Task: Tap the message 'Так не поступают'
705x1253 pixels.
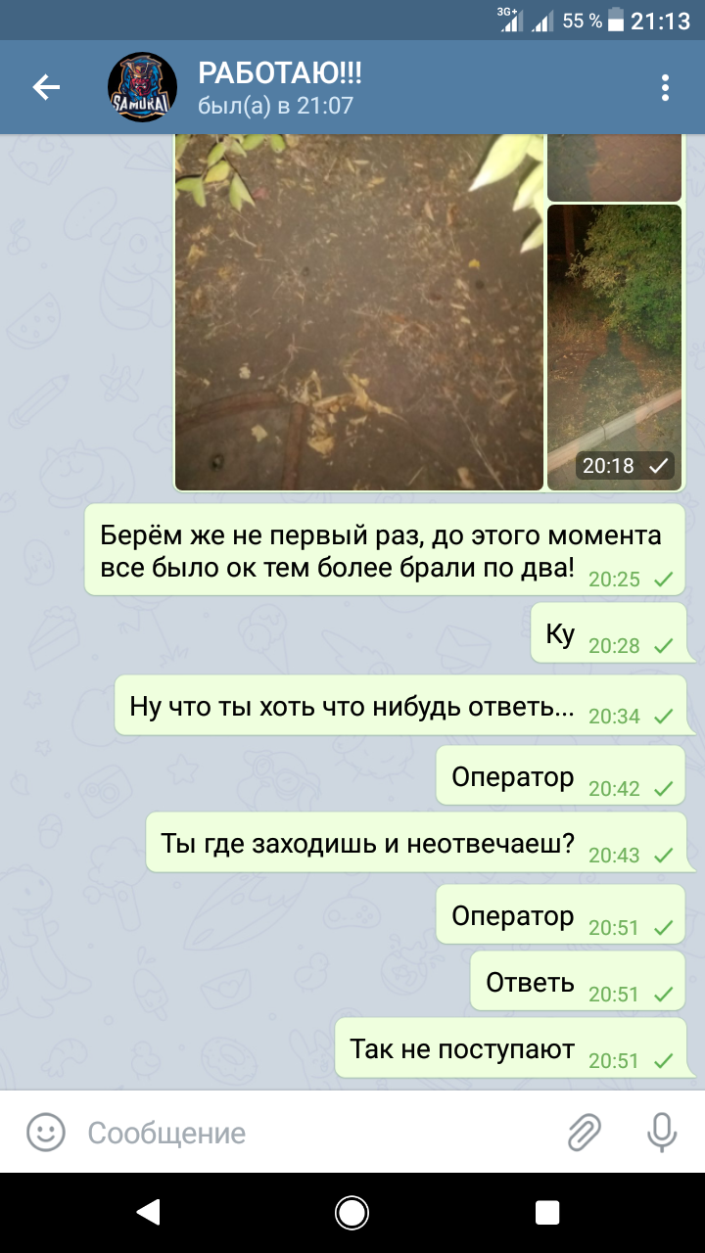Action: pos(511,1048)
